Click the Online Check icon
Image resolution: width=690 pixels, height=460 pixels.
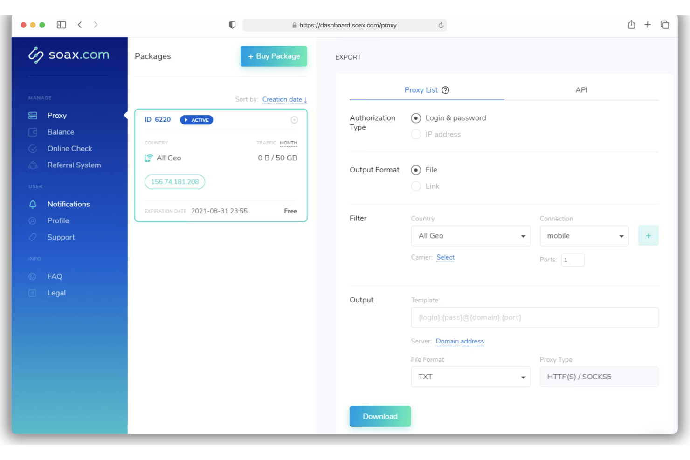(x=33, y=149)
